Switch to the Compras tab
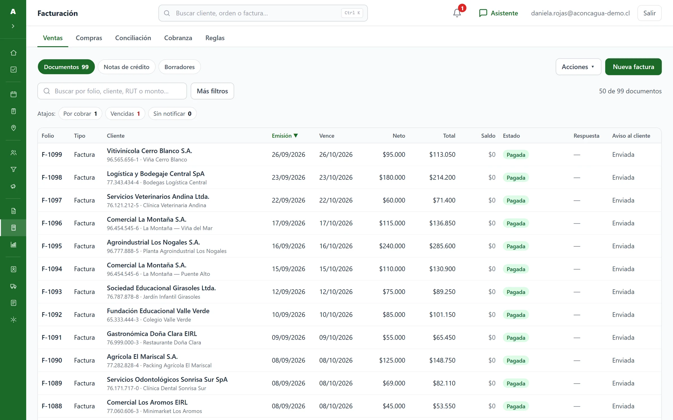Image resolution: width=673 pixels, height=420 pixels. click(x=89, y=38)
